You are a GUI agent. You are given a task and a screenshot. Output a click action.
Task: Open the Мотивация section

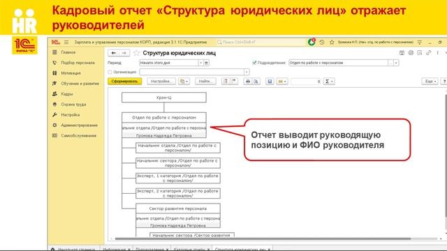point(71,73)
